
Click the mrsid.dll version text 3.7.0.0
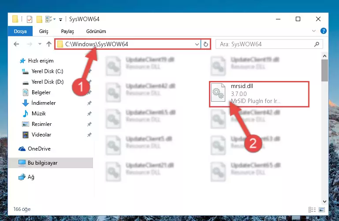pyautogui.click(x=238, y=94)
